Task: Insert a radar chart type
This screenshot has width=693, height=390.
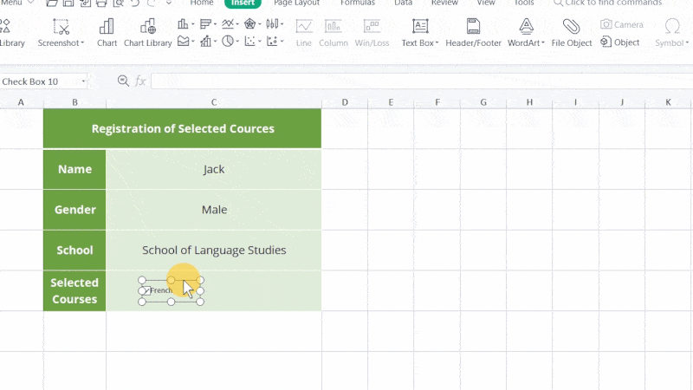Action: tap(249, 24)
